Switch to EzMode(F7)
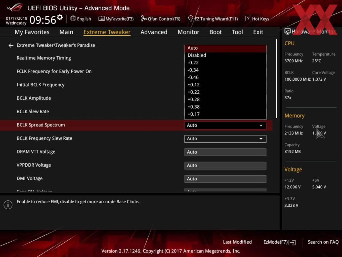Image resolution: width=342 pixels, height=257 pixels. point(279,242)
